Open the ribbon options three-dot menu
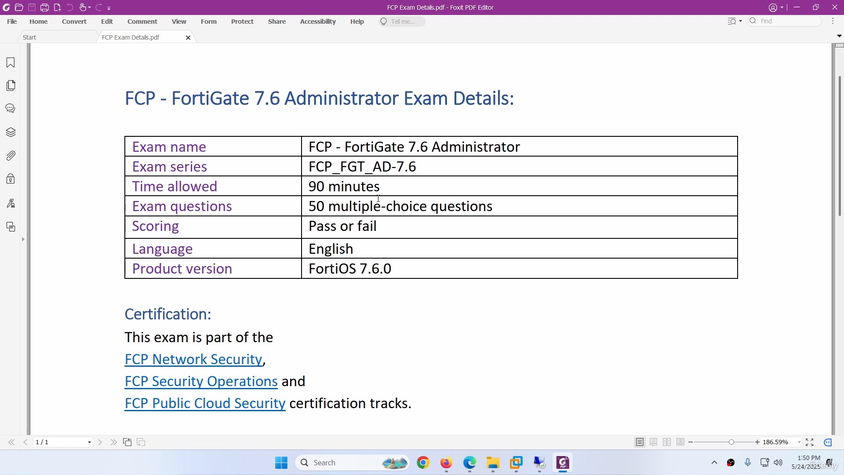844x475 pixels. [x=833, y=21]
